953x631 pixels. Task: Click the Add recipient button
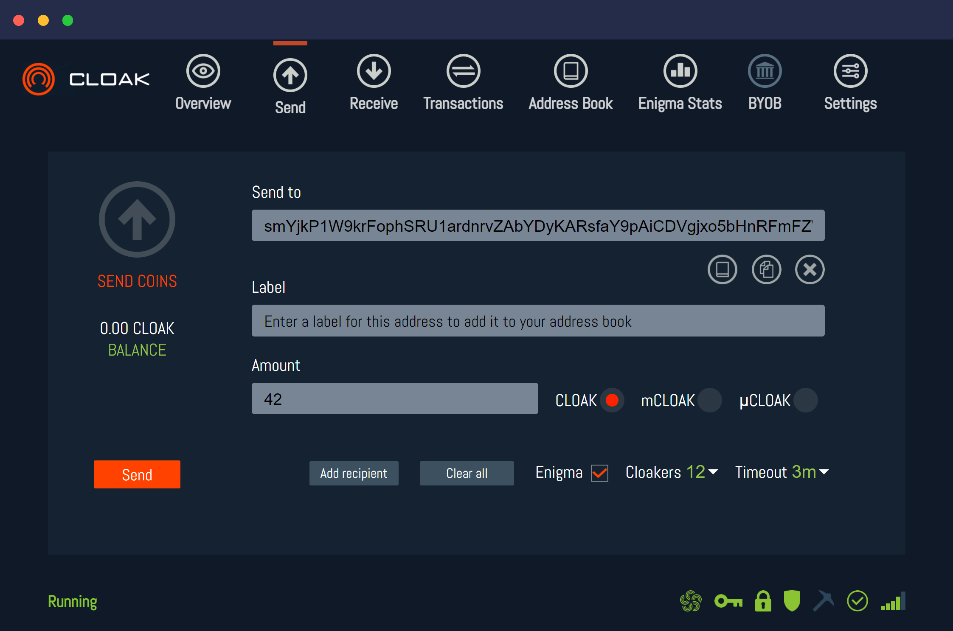tap(354, 473)
